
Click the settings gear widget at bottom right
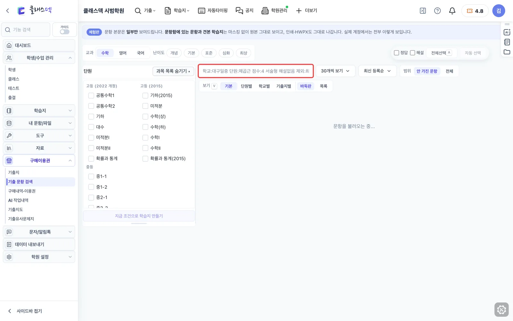[x=501, y=309]
